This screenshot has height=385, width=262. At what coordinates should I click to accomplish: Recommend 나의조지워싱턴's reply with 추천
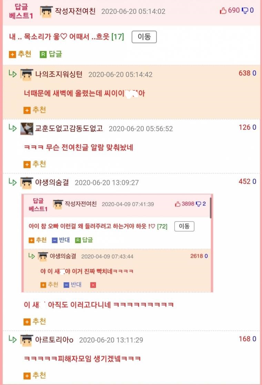(34, 110)
